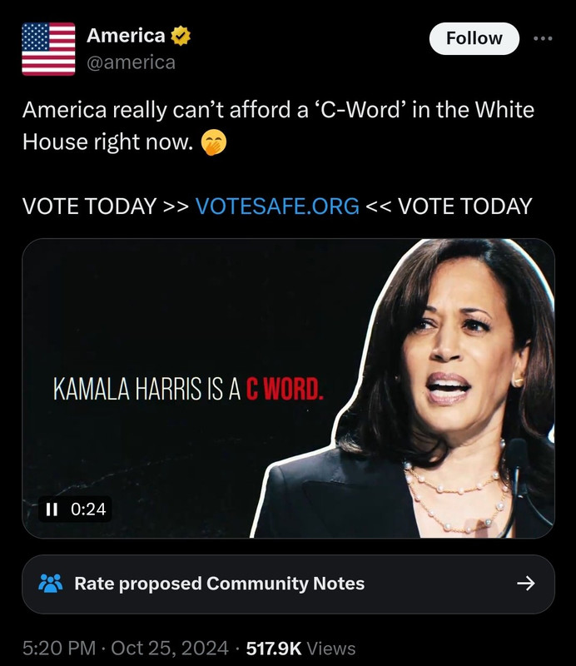Open the 5:20 PM timestamp link
Screen dimensions: 576x666
coord(59,649)
